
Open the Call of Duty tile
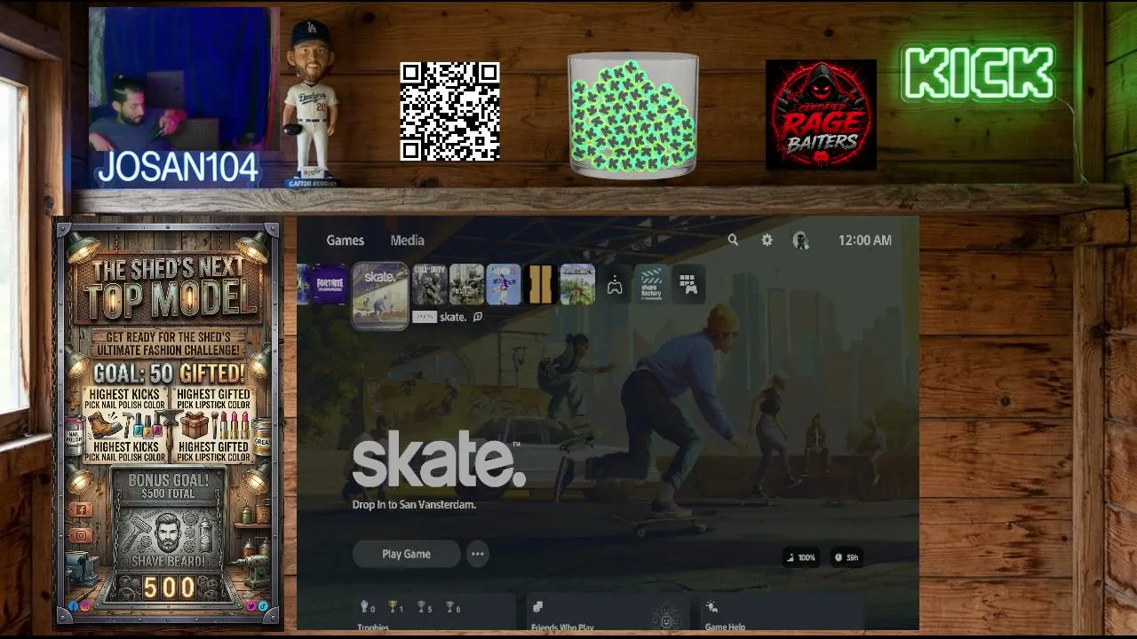click(429, 284)
